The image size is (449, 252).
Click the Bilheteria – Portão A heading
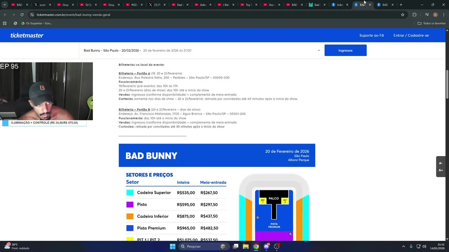134,73
